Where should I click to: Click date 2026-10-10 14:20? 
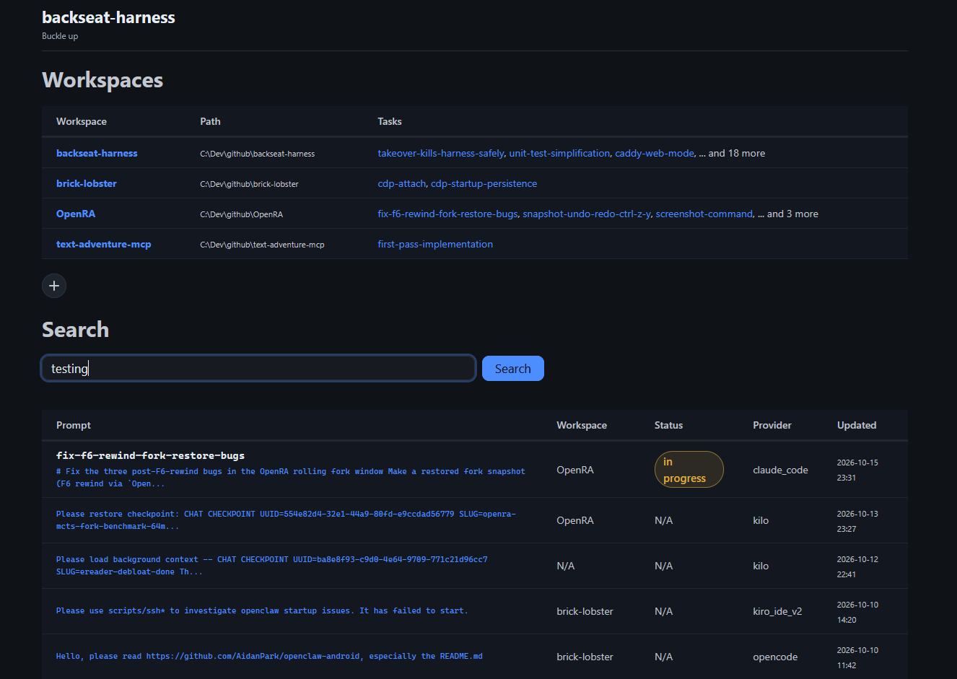pos(857,612)
